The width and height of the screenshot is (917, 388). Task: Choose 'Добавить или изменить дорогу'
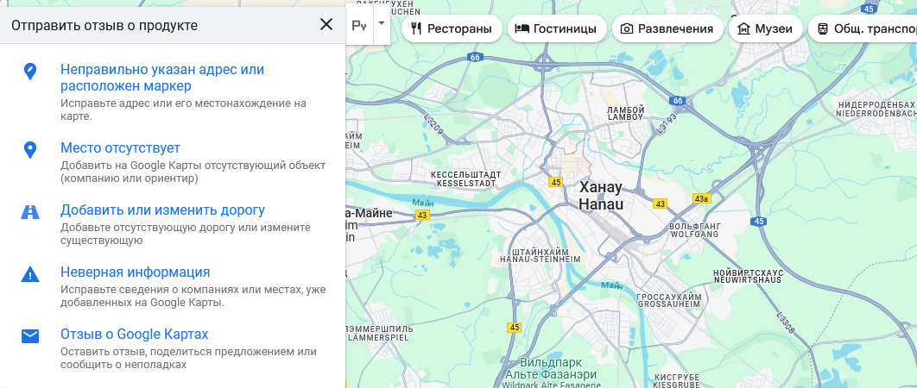pos(162,210)
